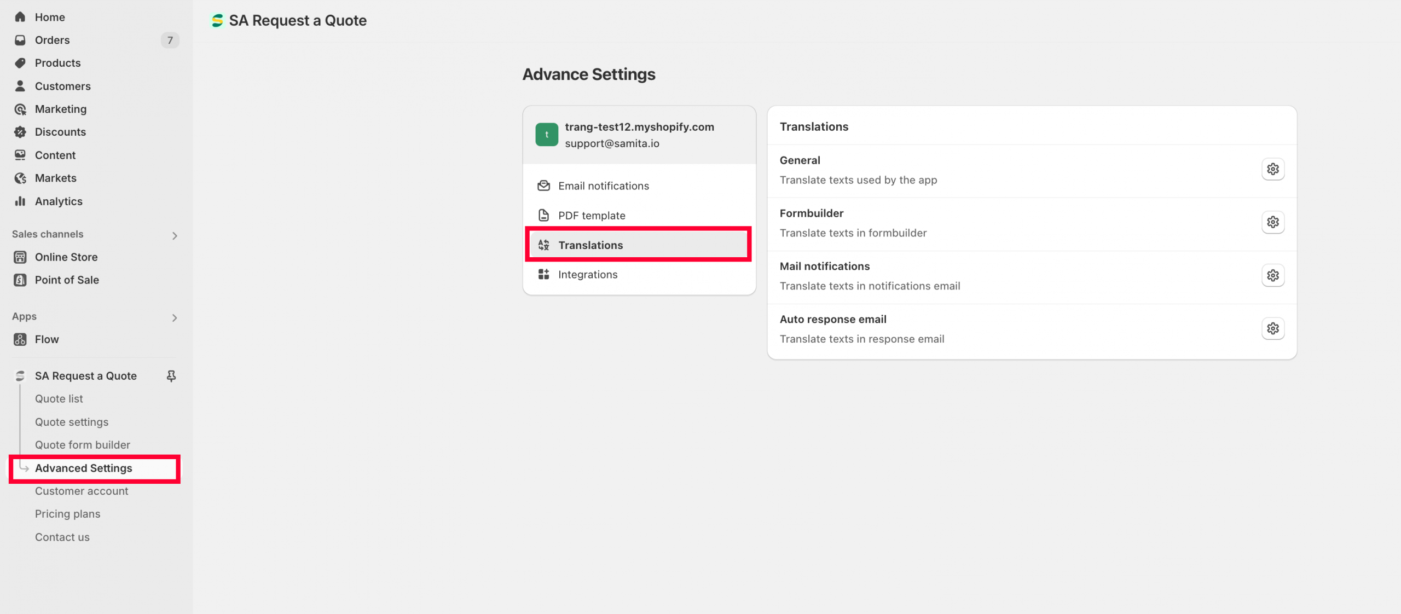
Task: Click the Sales channels heading text
Action: (x=48, y=234)
